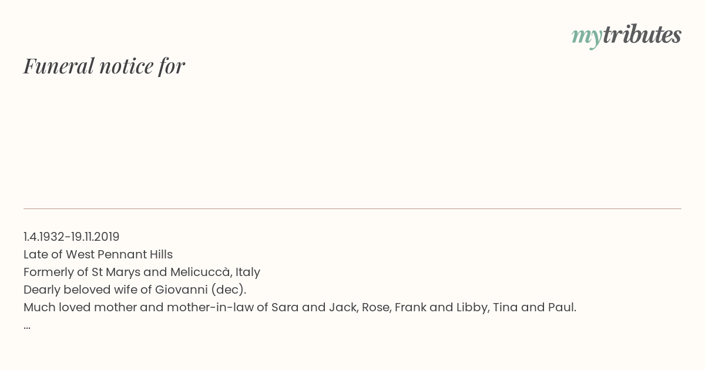This screenshot has height=370, width=705.
Task: Click the horizontal divider line
Action: click(x=352, y=208)
